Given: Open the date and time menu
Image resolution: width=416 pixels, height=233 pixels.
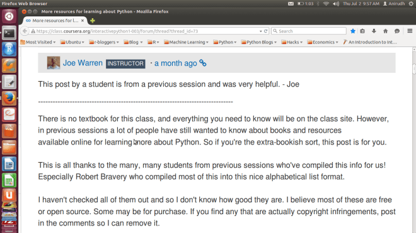Looking at the screenshot, I should pos(361,4).
